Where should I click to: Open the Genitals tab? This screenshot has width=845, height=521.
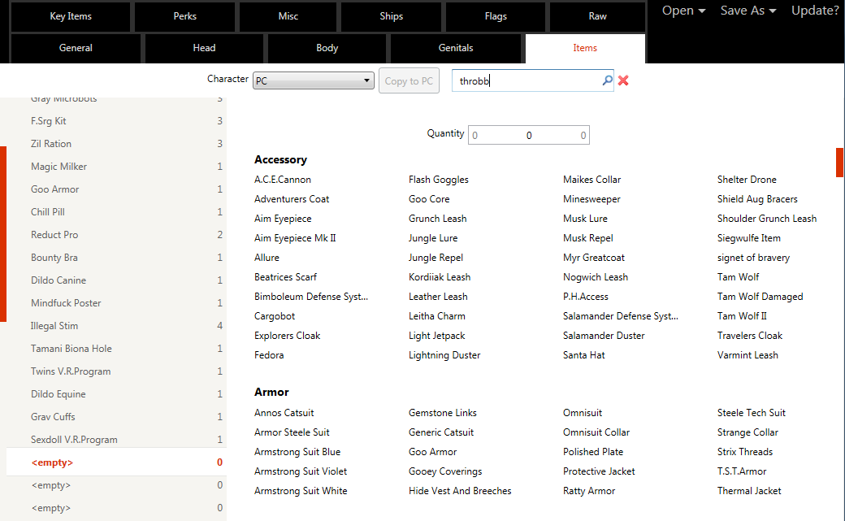tap(455, 48)
